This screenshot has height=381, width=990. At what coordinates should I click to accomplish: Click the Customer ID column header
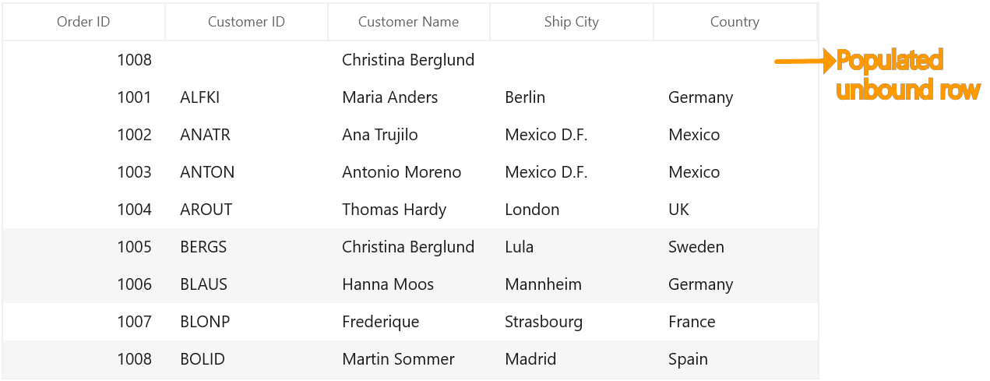pyautogui.click(x=246, y=22)
